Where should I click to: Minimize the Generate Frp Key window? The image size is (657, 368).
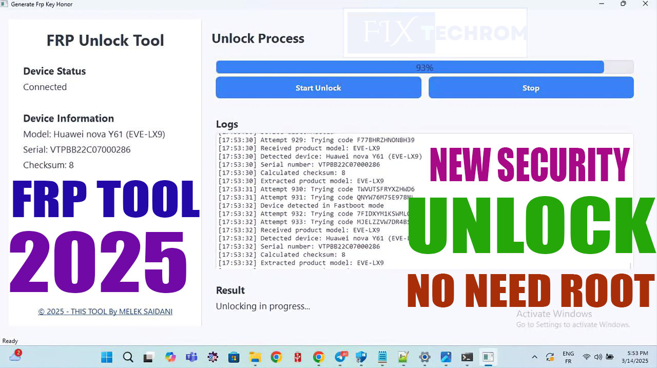click(x=602, y=4)
